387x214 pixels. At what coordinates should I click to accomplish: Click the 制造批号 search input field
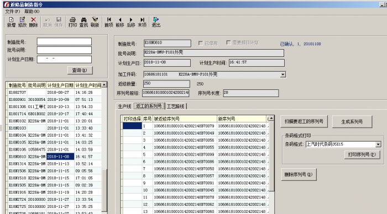tap(64, 41)
